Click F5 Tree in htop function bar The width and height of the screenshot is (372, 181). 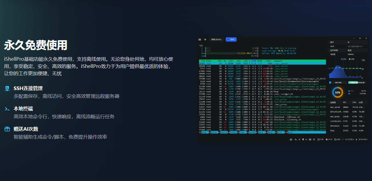pyautogui.click(x=242, y=132)
